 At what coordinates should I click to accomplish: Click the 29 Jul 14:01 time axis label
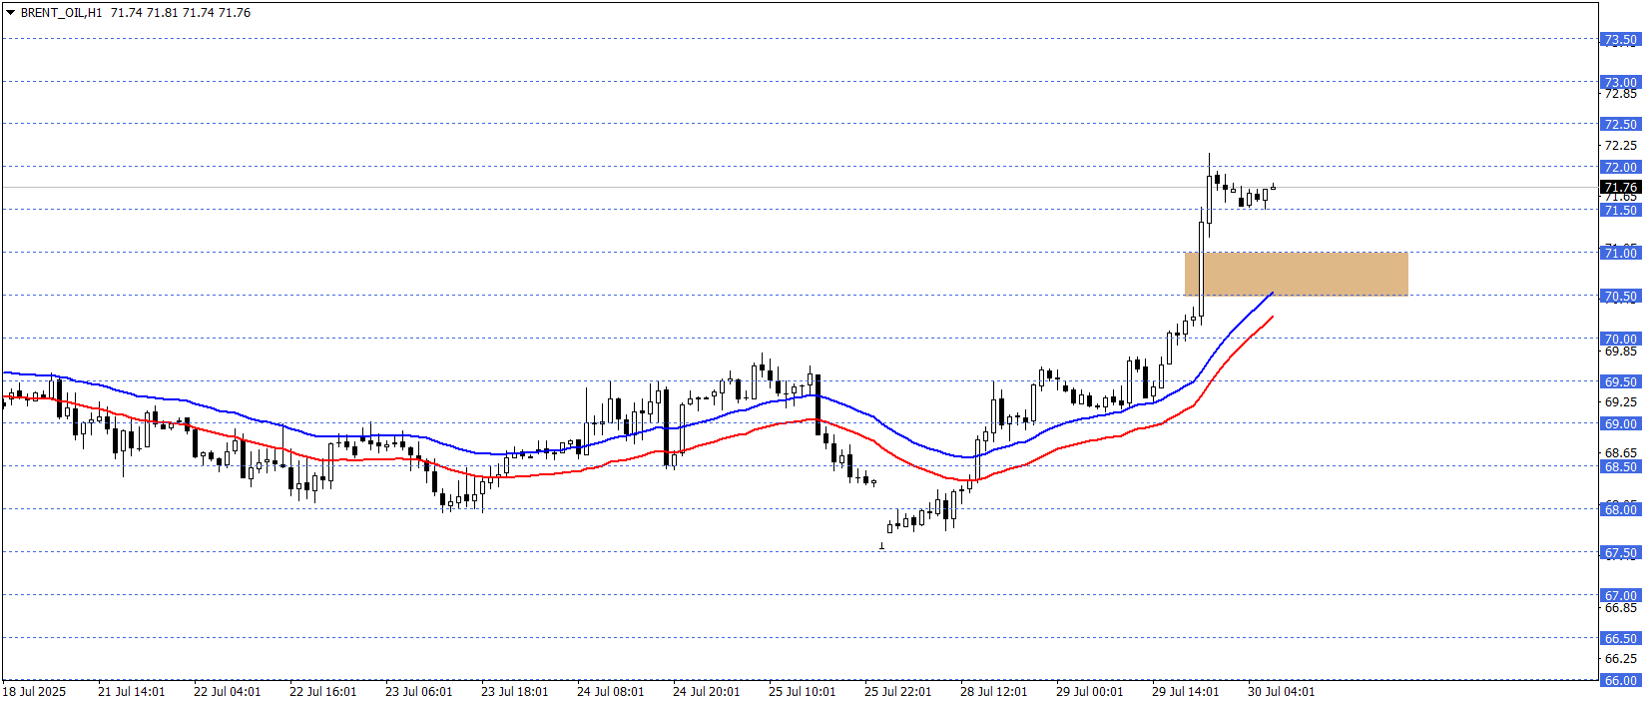click(1186, 691)
